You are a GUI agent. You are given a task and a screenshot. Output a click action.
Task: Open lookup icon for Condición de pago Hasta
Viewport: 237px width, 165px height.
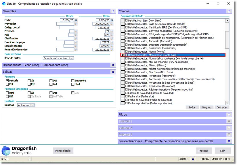click(112, 42)
